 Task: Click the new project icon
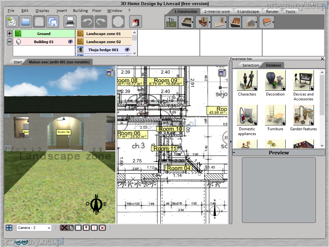[x=12, y=22]
